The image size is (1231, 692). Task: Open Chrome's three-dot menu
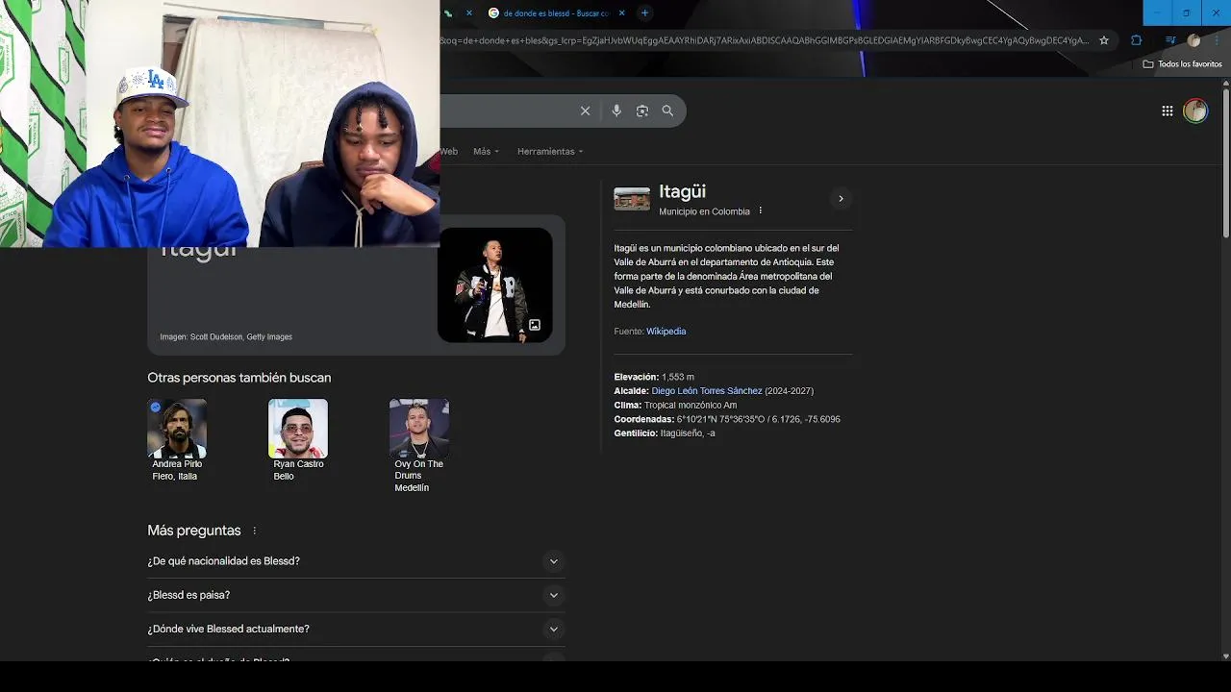[1216, 40]
